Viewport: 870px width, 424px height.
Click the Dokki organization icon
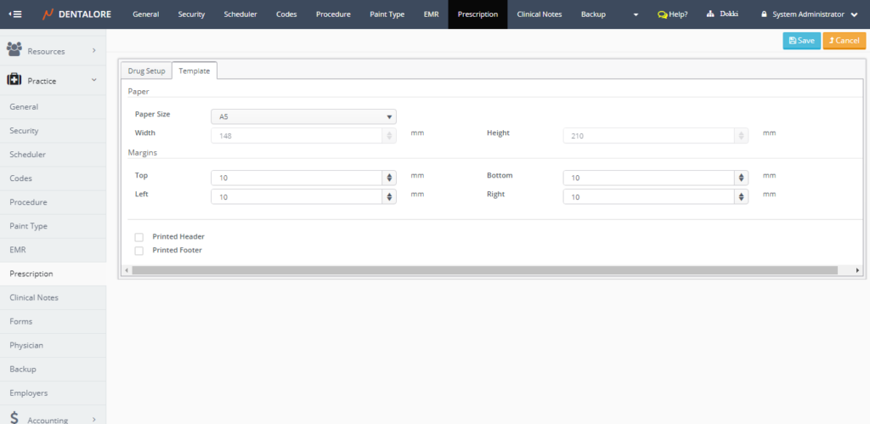coord(710,14)
